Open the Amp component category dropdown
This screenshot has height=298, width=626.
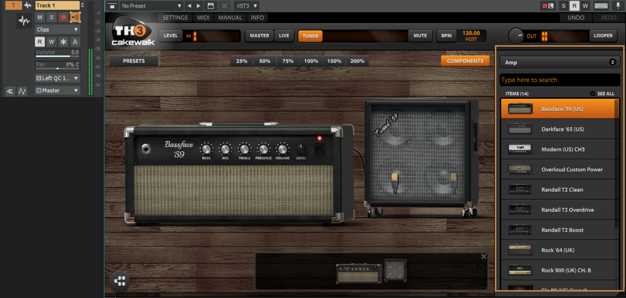point(560,62)
